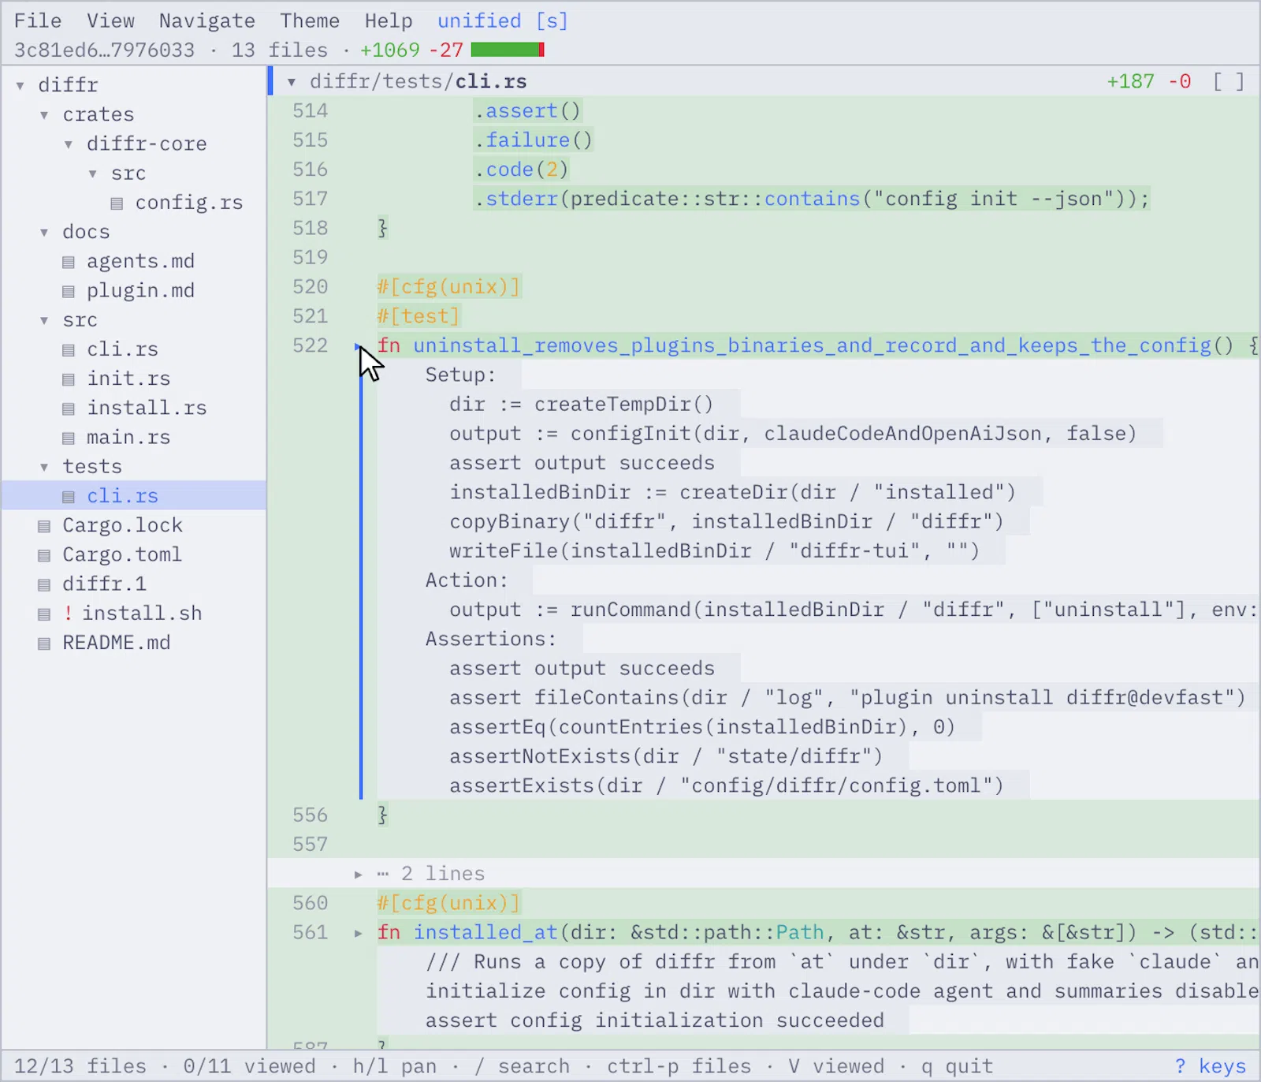Click line number 522 in gutter
Viewport: 1261px width, 1082px height.
310,345
